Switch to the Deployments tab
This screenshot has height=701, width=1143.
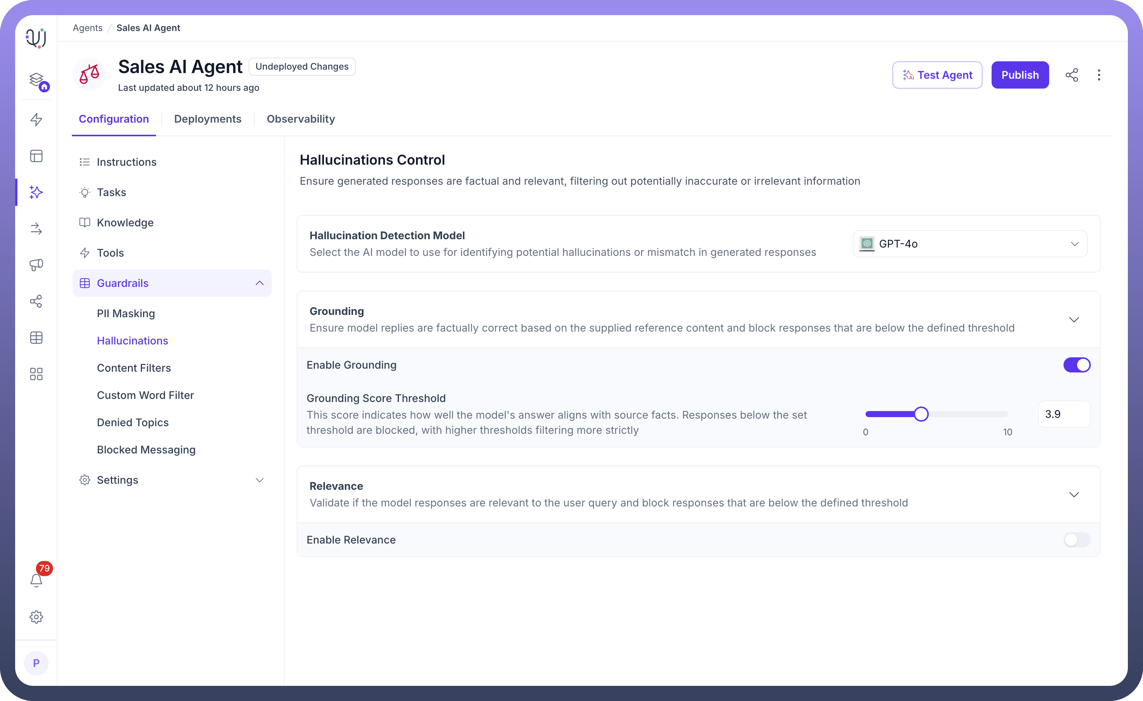[x=207, y=119]
